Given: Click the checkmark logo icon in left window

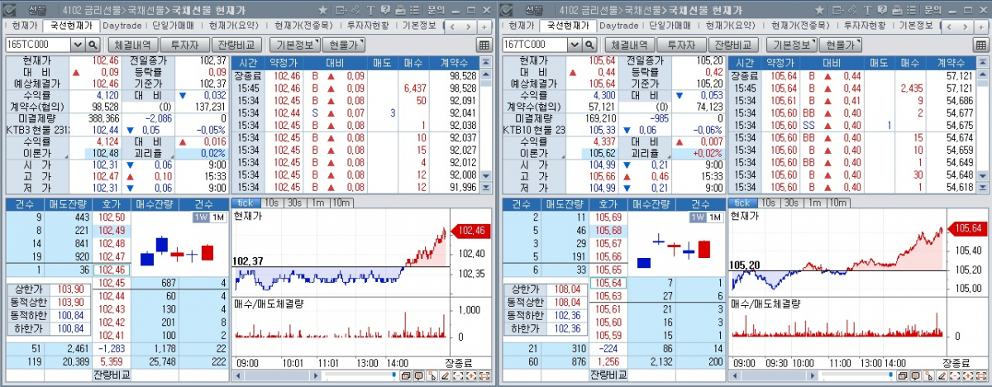Looking at the screenshot, I should coord(11,10).
